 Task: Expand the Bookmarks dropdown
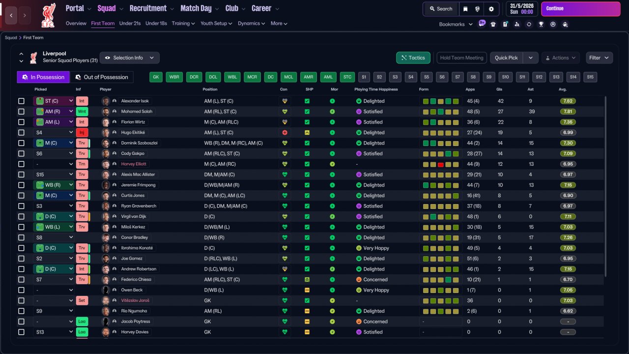pos(456,24)
